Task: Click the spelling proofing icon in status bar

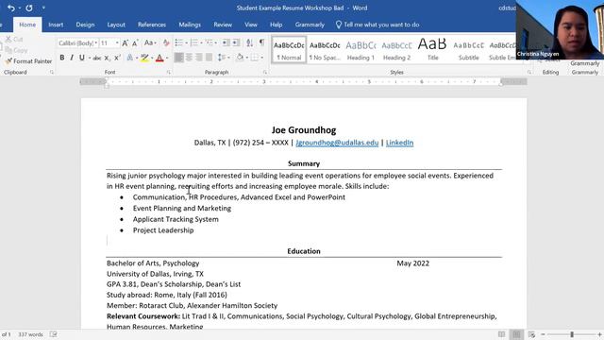Action: (x=53, y=334)
